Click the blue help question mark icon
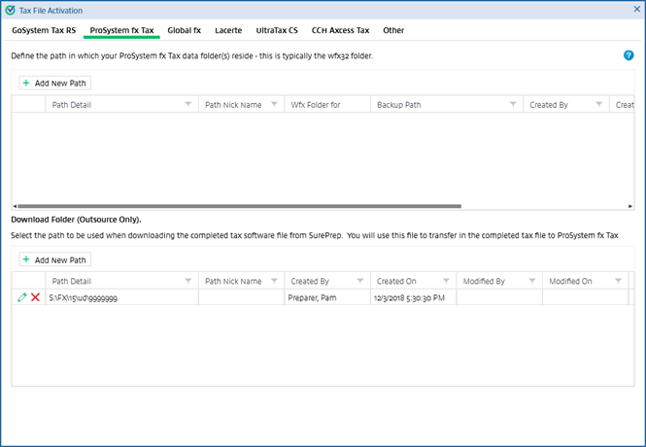 pyautogui.click(x=629, y=55)
